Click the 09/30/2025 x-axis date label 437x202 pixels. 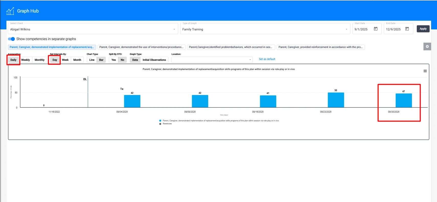click(394, 112)
